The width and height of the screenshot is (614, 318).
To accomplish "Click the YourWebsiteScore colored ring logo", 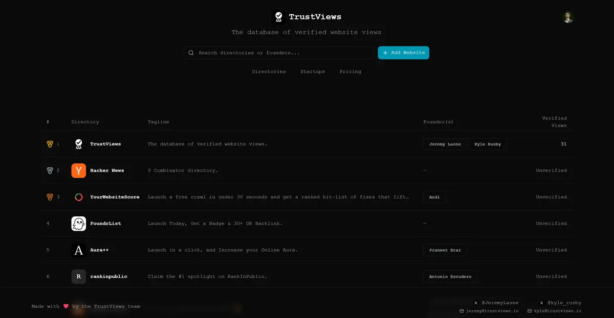I will tap(78, 197).
